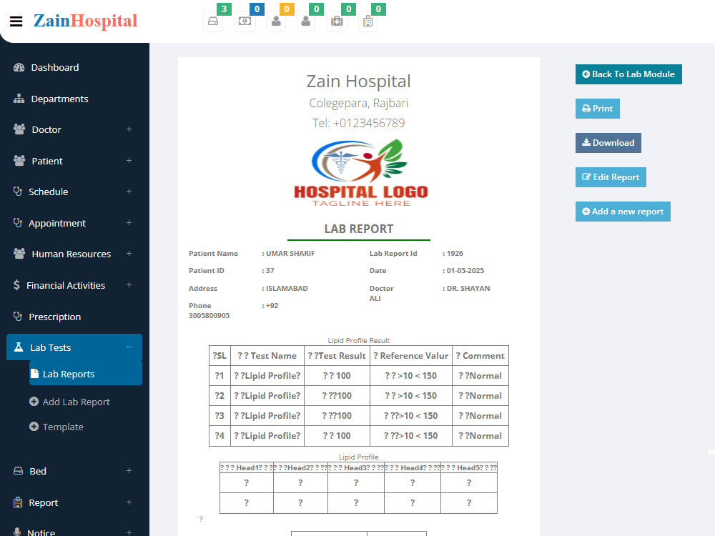Click Back To Lab Module button

click(628, 74)
